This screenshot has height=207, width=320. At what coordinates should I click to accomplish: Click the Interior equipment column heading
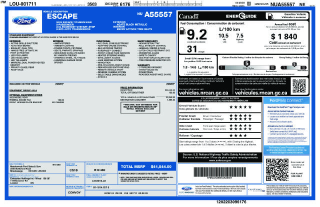pos(58,41)
